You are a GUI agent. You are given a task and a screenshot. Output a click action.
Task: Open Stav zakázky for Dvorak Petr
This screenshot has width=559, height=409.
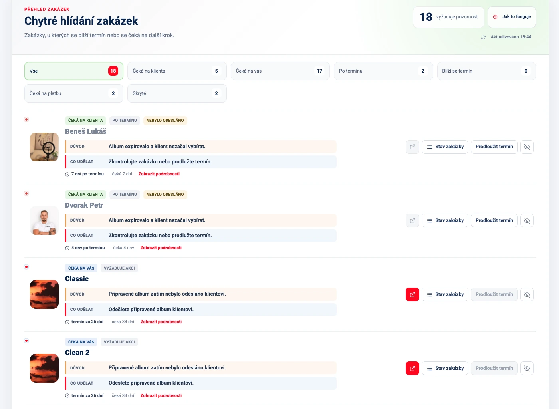[x=445, y=220]
